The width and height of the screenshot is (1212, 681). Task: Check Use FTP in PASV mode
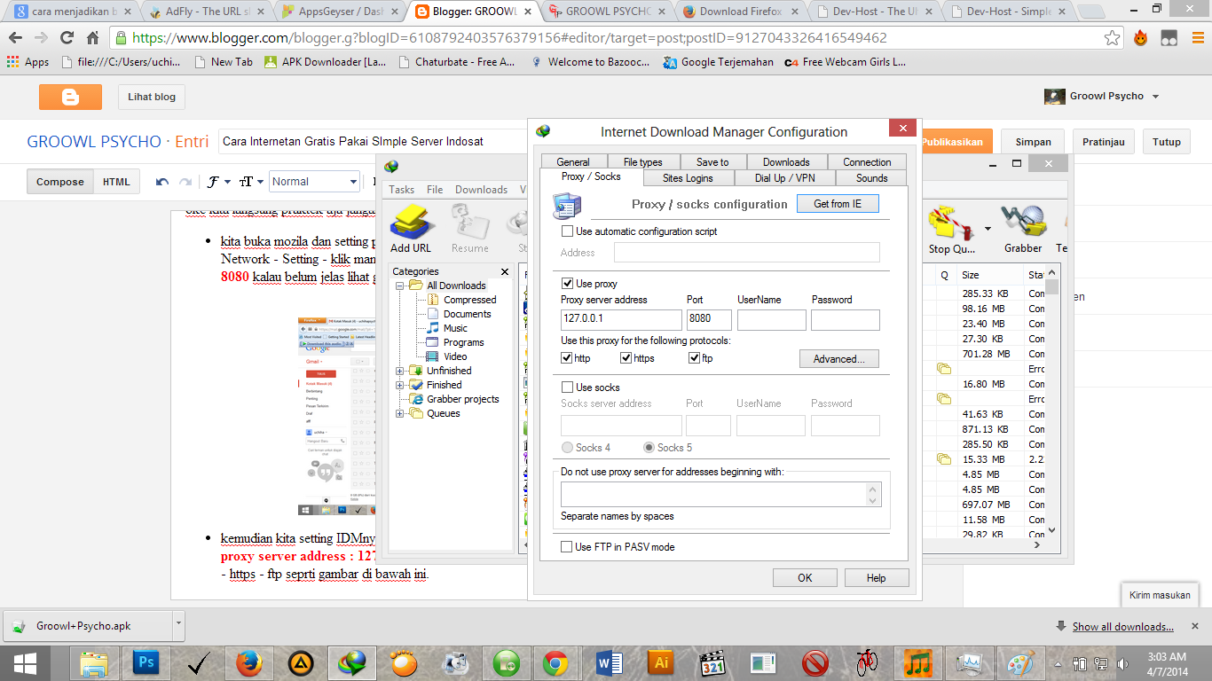click(567, 547)
